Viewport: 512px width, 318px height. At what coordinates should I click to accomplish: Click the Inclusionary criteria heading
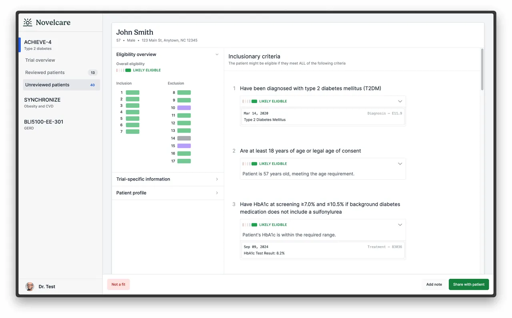pos(254,56)
